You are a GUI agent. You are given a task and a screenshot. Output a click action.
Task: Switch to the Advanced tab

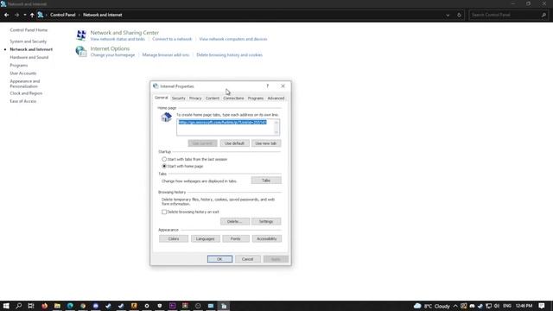pyautogui.click(x=276, y=98)
